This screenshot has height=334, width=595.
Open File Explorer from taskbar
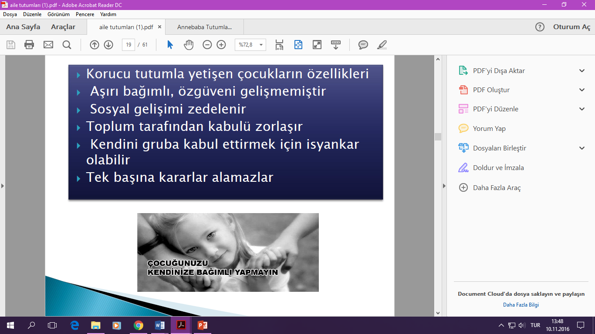95,325
